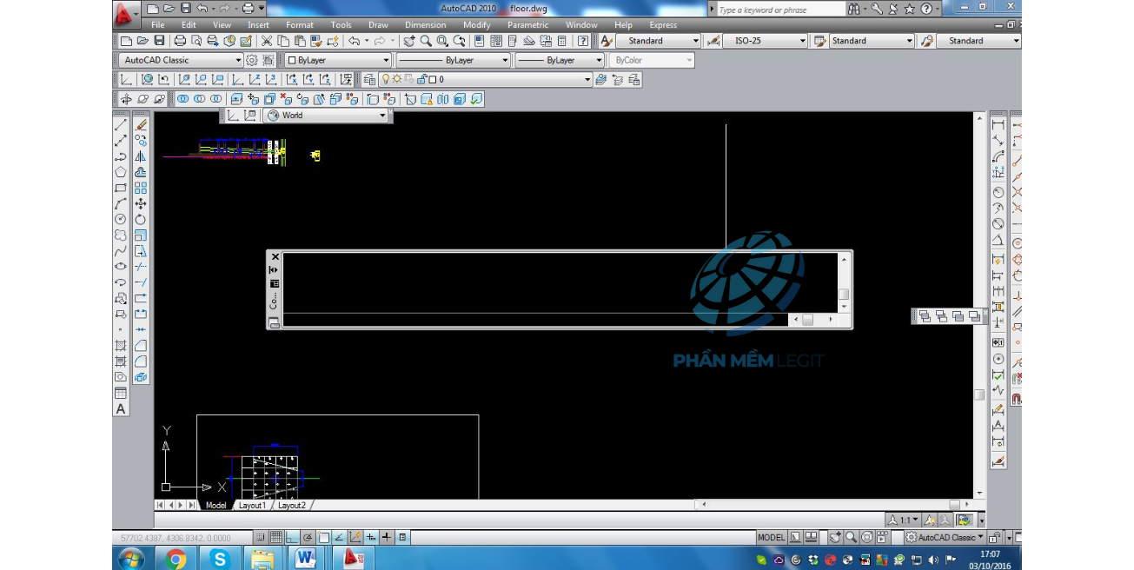Open the Table tool
This screenshot has width=1134, height=570.
click(121, 393)
